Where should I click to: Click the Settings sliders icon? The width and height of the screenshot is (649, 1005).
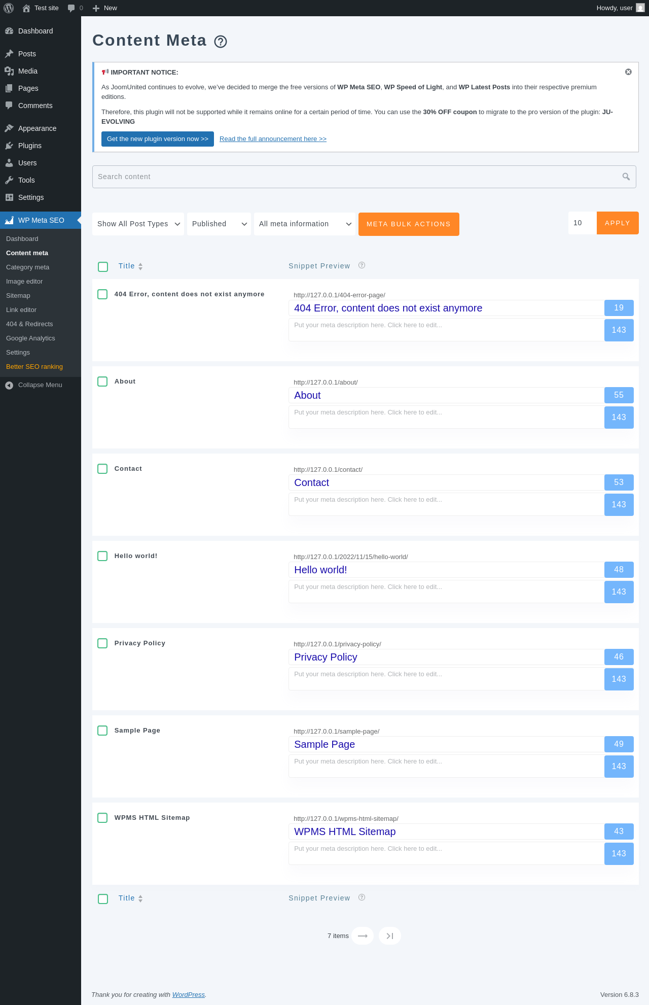pos(9,197)
